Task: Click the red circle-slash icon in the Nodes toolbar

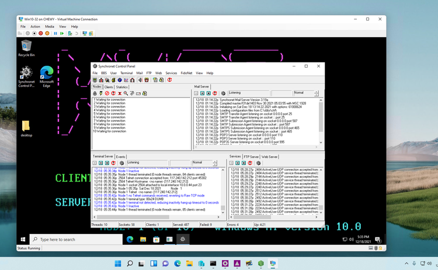Action: pos(107,93)
